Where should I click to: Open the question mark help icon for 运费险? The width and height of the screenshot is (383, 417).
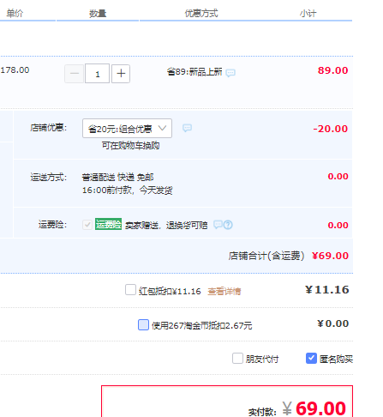click(228, 225)
